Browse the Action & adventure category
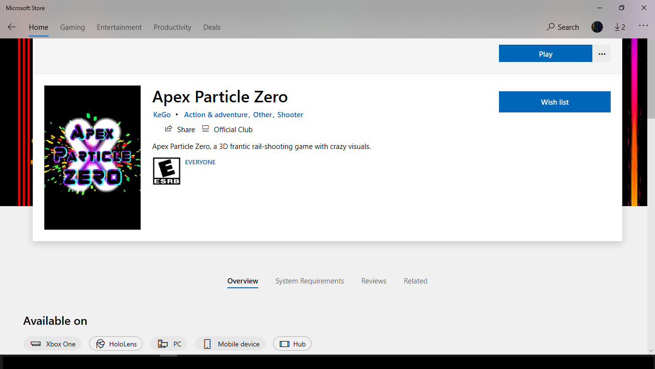 click(216, 115)
